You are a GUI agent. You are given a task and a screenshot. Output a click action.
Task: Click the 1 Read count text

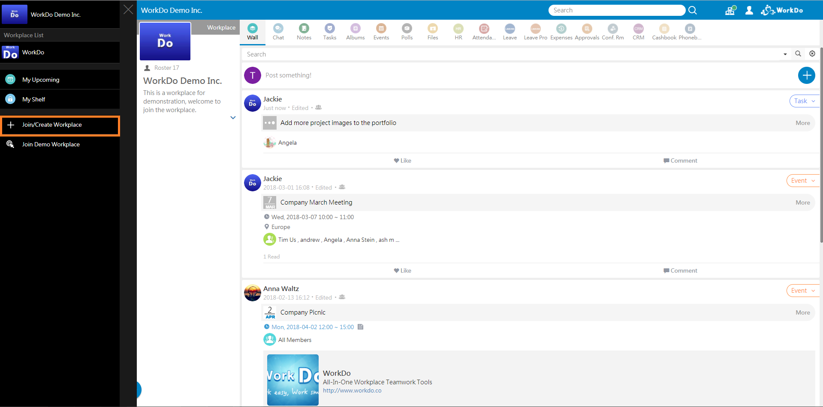point(271,256)
